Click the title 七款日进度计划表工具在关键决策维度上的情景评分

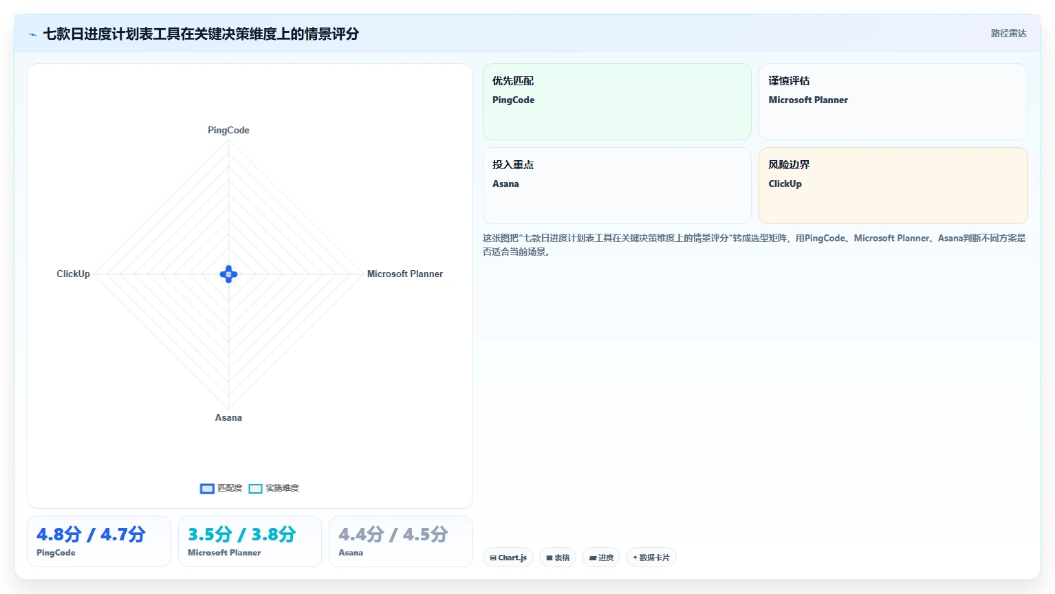pyautogui.click(x=201, y=34)
